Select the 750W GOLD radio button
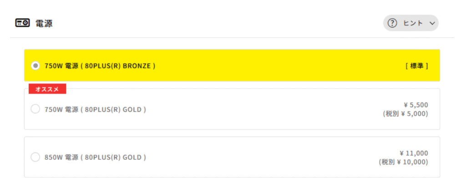This screenshot has width=466, height=194. tap(35, 109)
